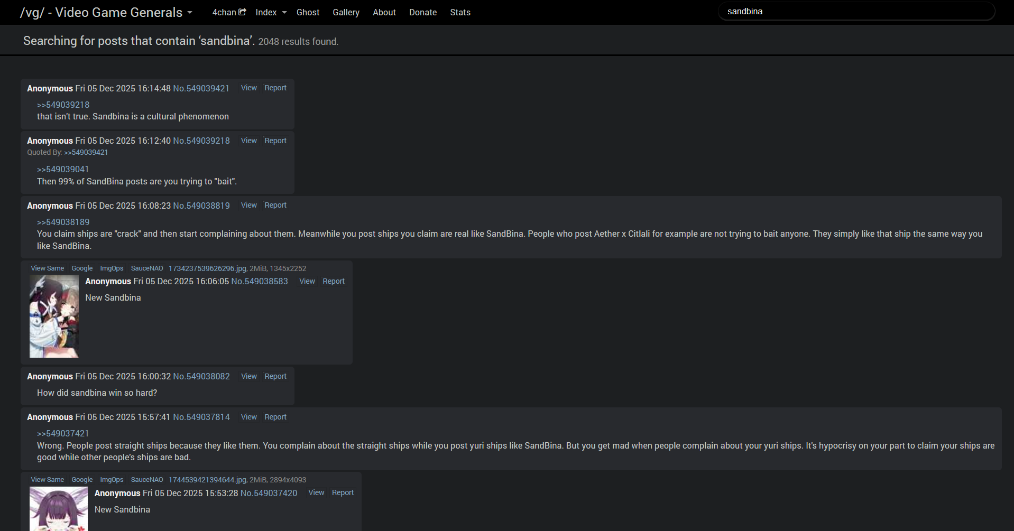Open post number No.549037420 link
Viewport: 1014px width, 531px height.
pos(269,493)
